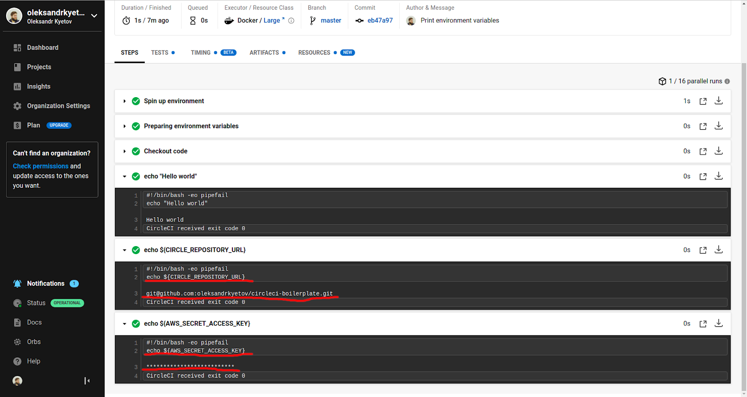
Task: Collapse the echo "Hello world" step
Action: coord(125,177)
